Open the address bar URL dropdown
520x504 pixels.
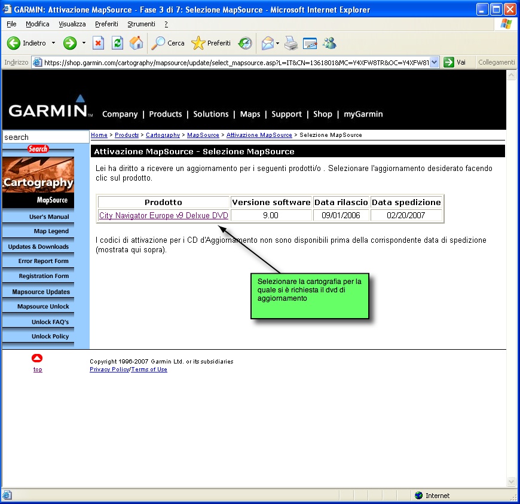[x=435, y=62]
